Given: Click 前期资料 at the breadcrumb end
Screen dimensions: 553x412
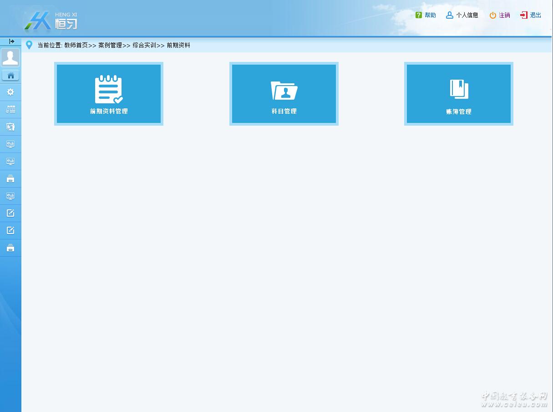Looking at the screenshot, I should pos(178,46).
